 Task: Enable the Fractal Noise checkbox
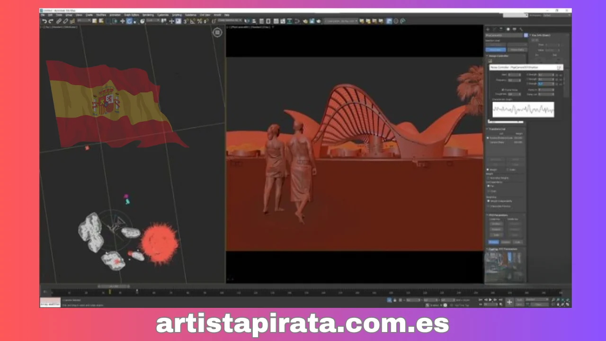[503, 90]
